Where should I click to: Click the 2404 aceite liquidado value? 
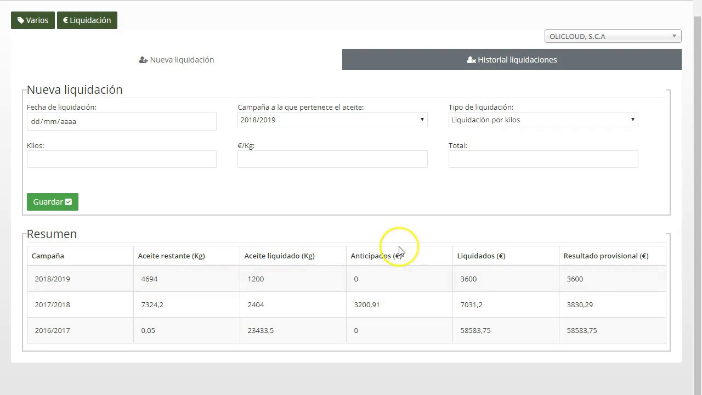[256, 304]
